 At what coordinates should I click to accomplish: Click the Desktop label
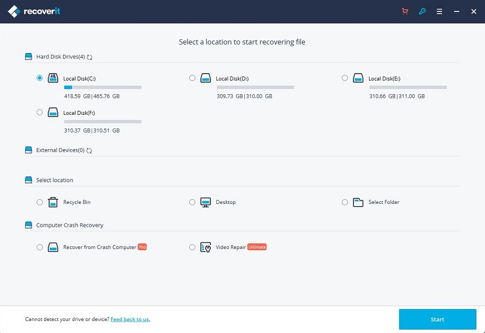click(x=225, y=202)
